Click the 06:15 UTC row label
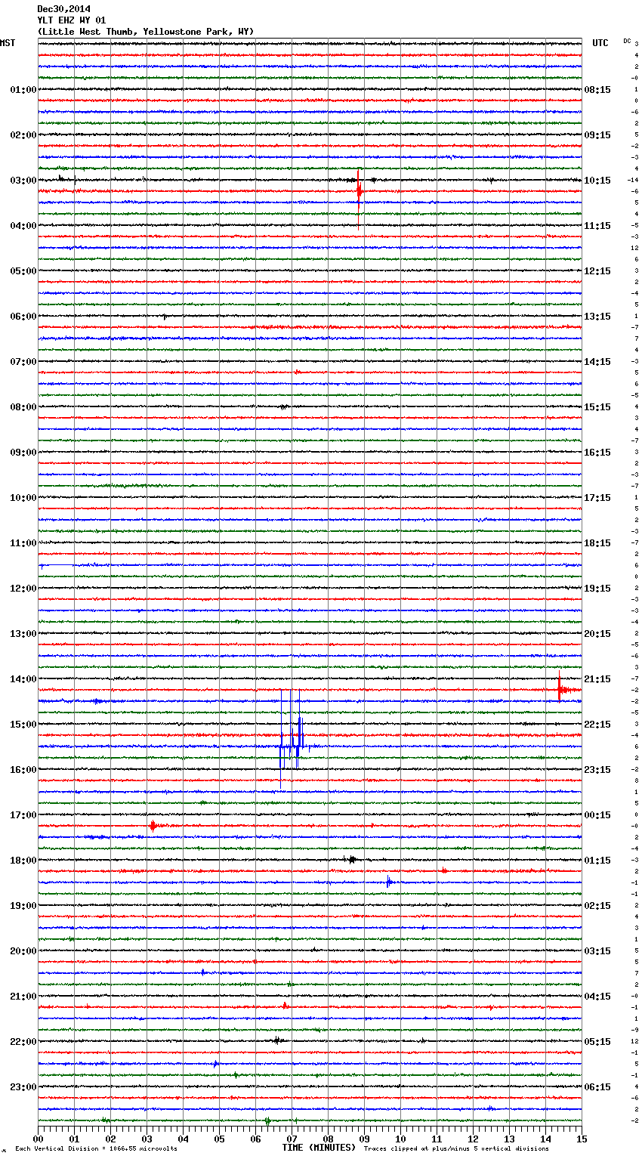Screen dimensions: 642x1159 pyautogui.click(x=597, y=1087)
